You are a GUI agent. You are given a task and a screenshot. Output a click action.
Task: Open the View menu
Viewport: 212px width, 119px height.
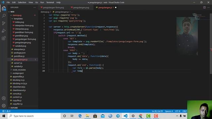coord(31,2)
